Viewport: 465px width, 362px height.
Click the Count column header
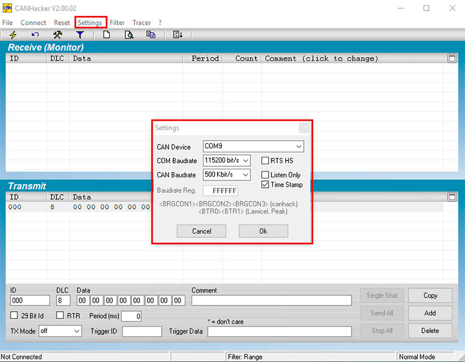tap(242, 58)
